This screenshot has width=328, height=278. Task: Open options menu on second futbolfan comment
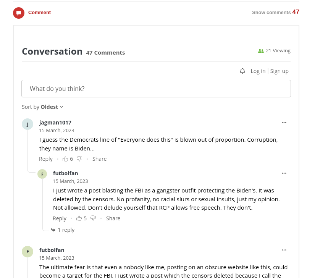tap(284, 250)
